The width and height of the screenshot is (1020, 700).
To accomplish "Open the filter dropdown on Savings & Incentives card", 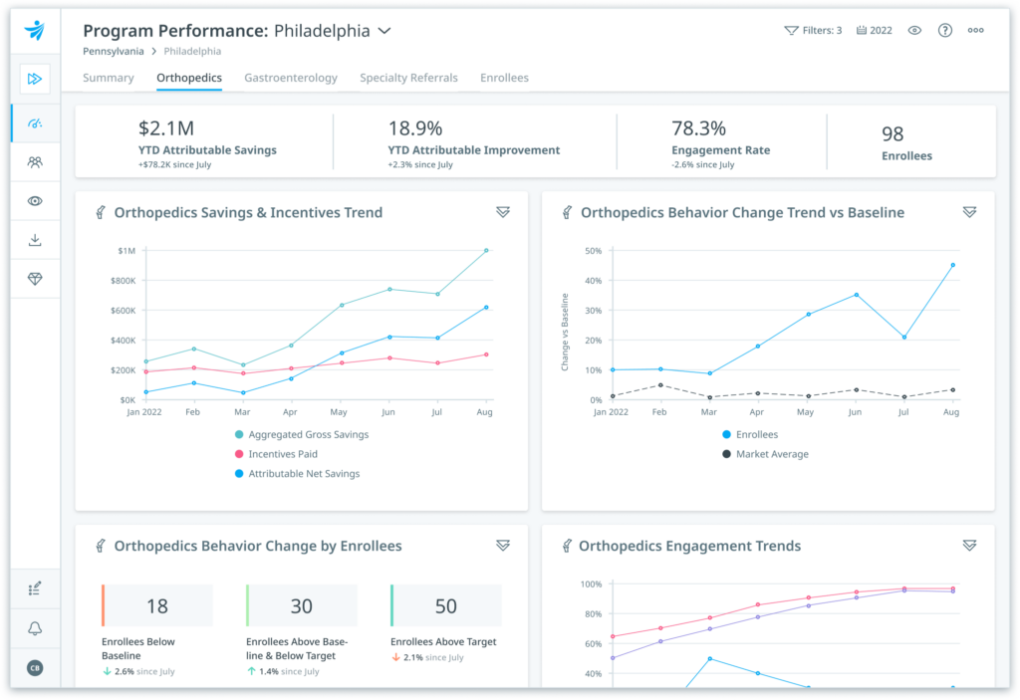I will (503, 212).
